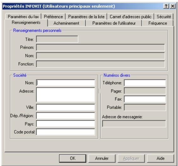Viewport: 178px width, 166px height.
Task: Switch to the Préférence tab
Action: 53,17
